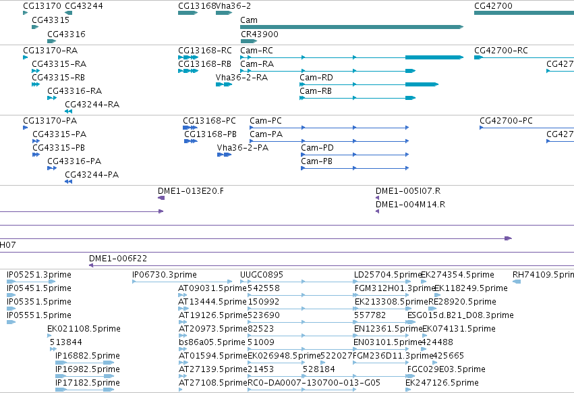574x393 pixels.
Task: Click protein label CG42700-PC
Action: [507, 121]
